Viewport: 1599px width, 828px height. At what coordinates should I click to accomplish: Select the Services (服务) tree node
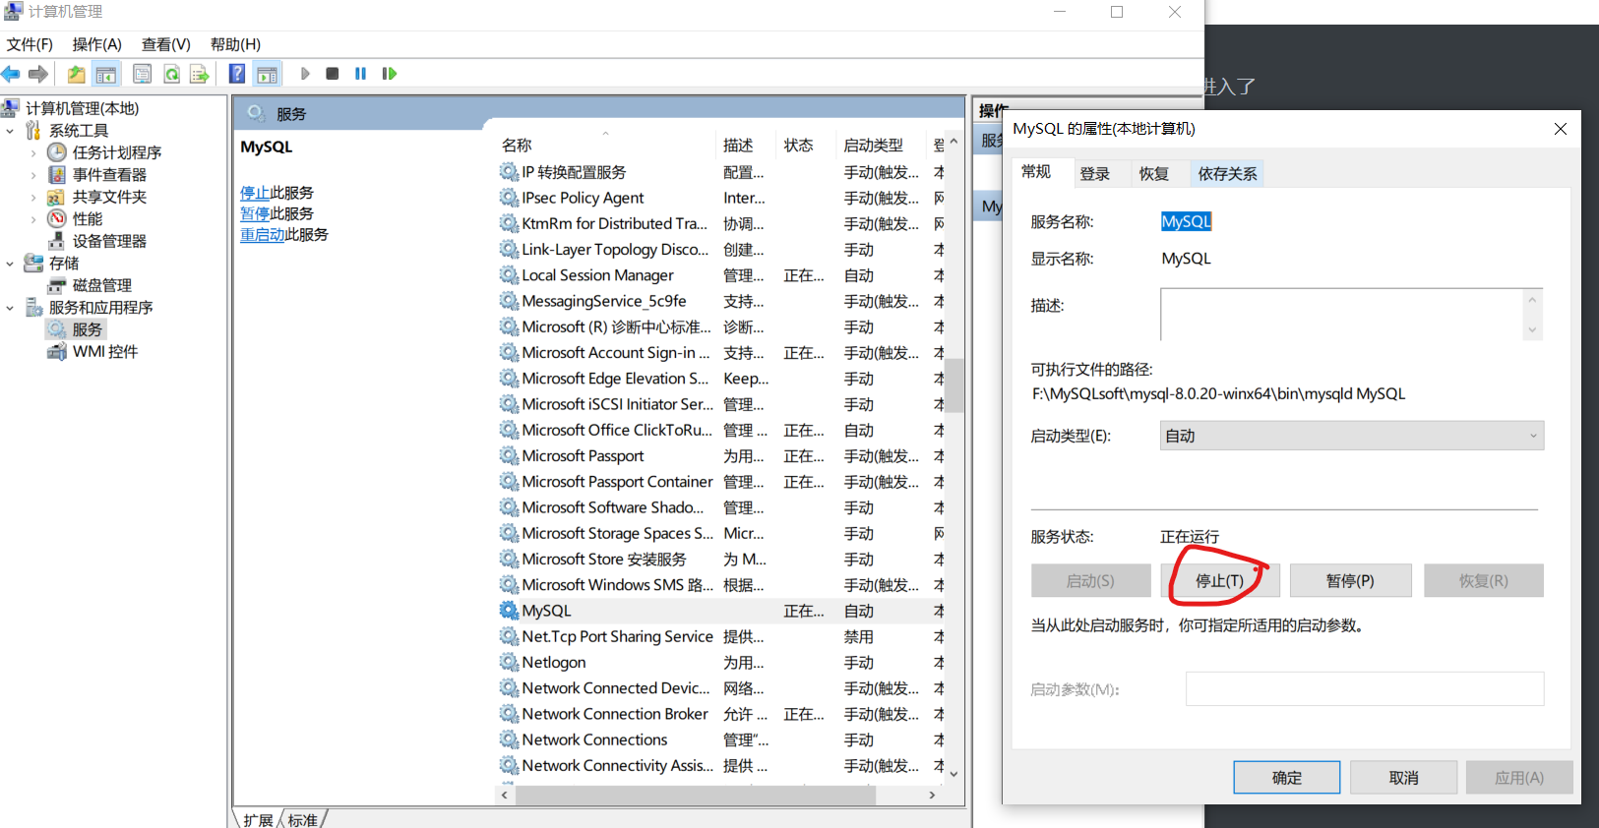[87, 329]
